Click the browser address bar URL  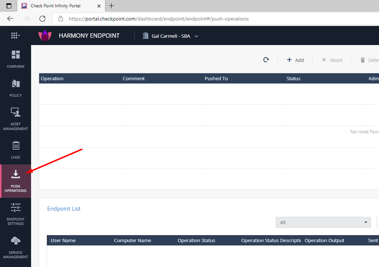158,19
